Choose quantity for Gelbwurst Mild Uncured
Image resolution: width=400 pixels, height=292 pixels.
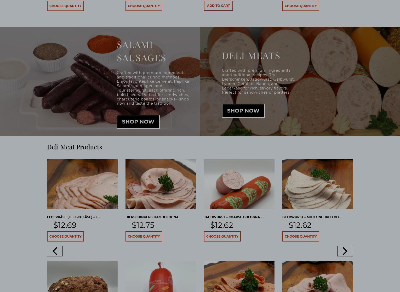click(301, 236)
